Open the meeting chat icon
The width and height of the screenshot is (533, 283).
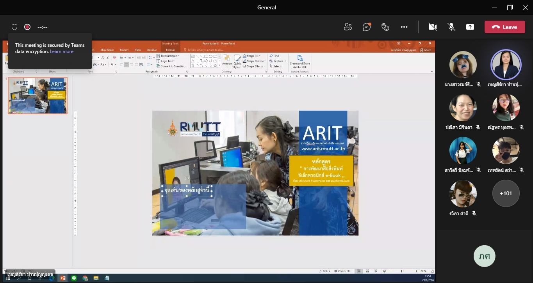point(366,27)
